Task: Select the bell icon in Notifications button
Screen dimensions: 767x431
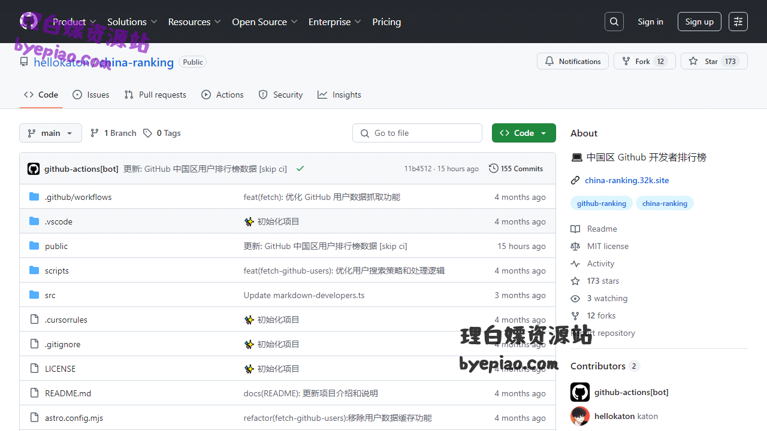Action: click(549, 61)
